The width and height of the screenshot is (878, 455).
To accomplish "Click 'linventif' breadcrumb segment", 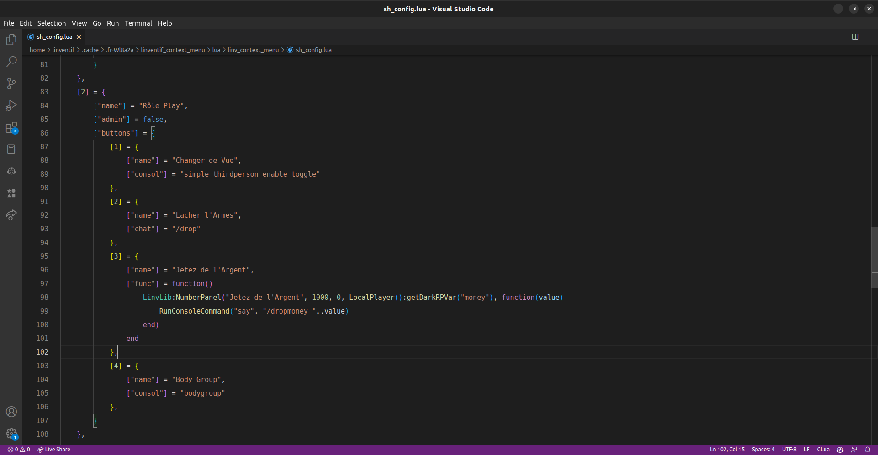I will pos(63,50).
